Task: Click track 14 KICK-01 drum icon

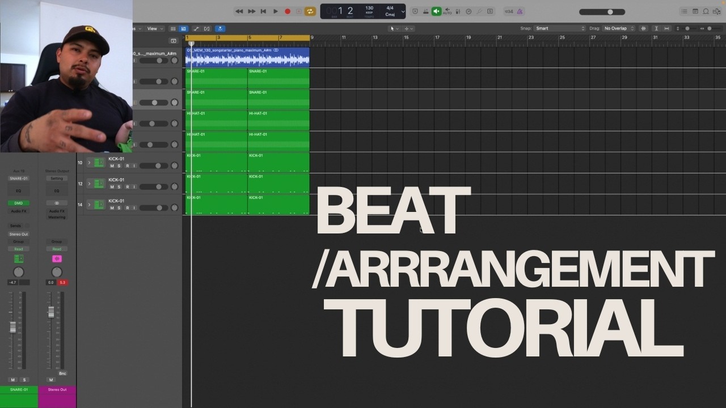Action: [99, 205]
